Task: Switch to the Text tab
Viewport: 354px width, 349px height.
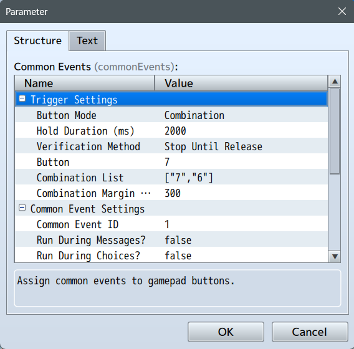Action: pos(87,41)
